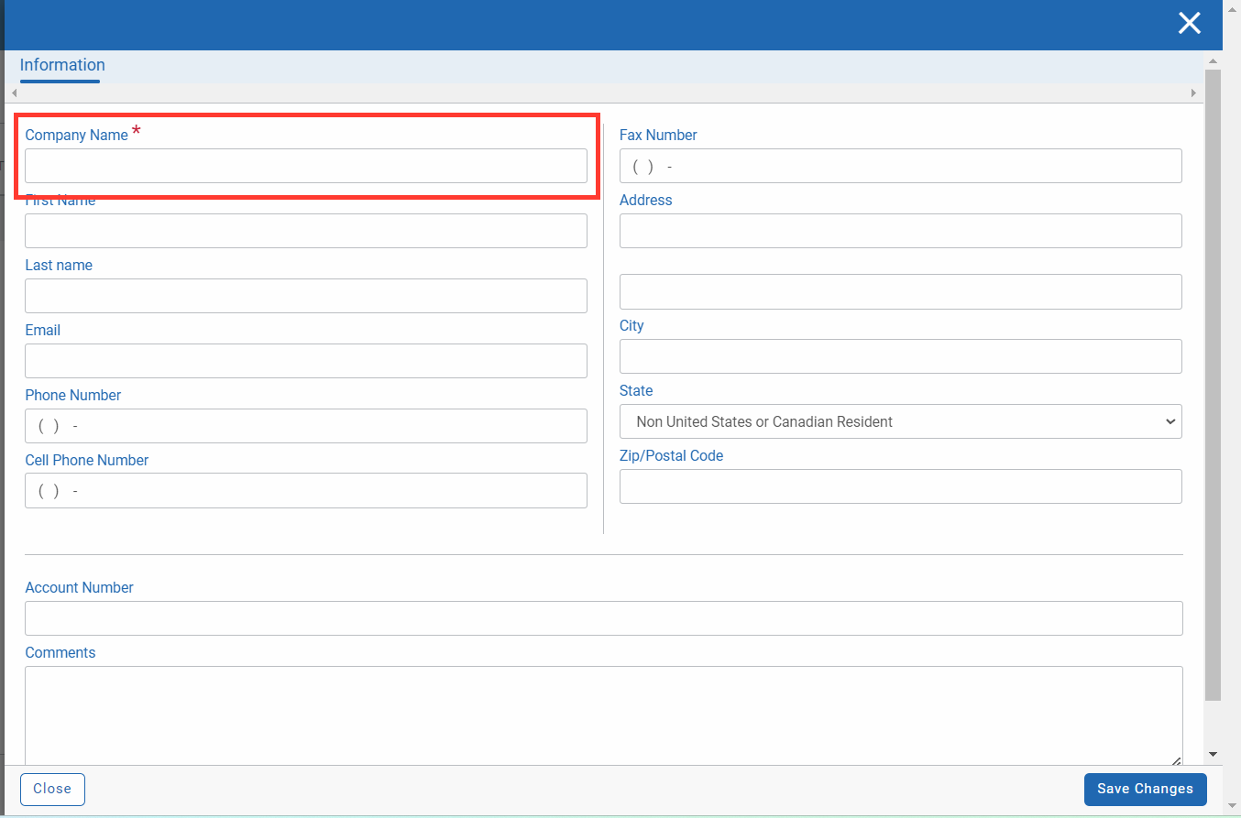Click the left scroll arrow below the tabs

(x=14, y=93)
